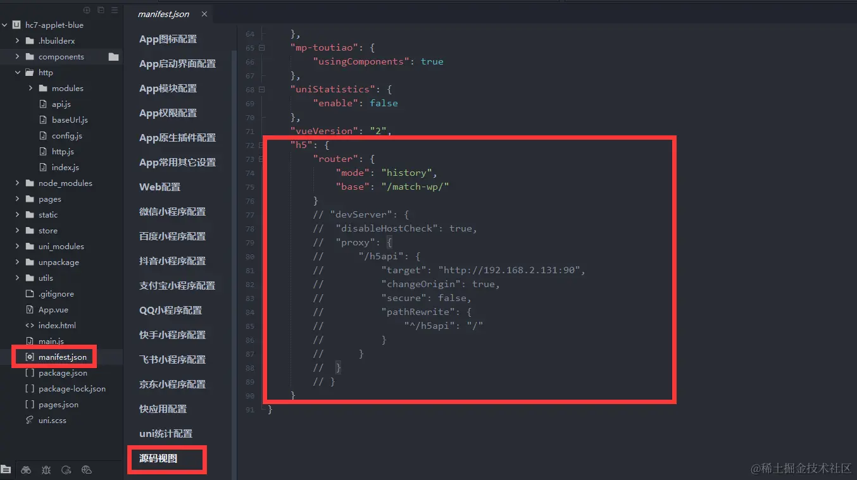The height and width of the screenshot is (480, 857).
Task: Open project manager icon at bottom bar
Action: click(x=6, y=469)
